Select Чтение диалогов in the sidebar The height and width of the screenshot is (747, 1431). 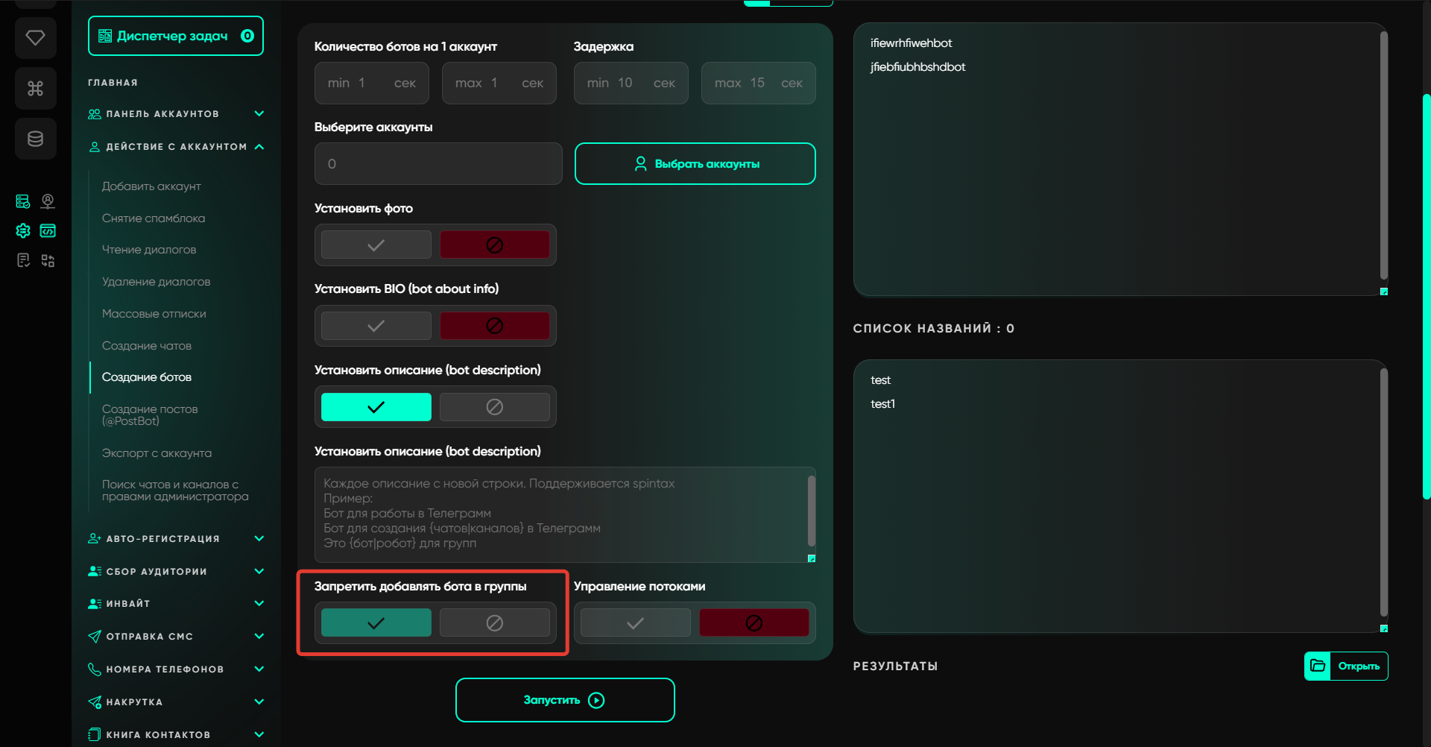[x=149, y=250]
